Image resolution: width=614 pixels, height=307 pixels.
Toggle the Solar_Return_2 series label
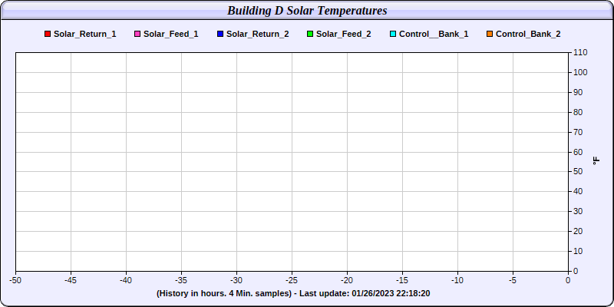(258, 34)
